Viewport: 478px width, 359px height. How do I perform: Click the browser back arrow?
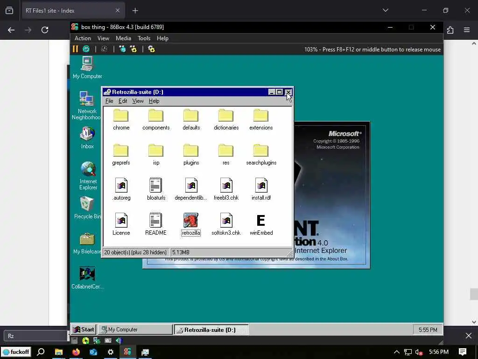tap(11, 30)
